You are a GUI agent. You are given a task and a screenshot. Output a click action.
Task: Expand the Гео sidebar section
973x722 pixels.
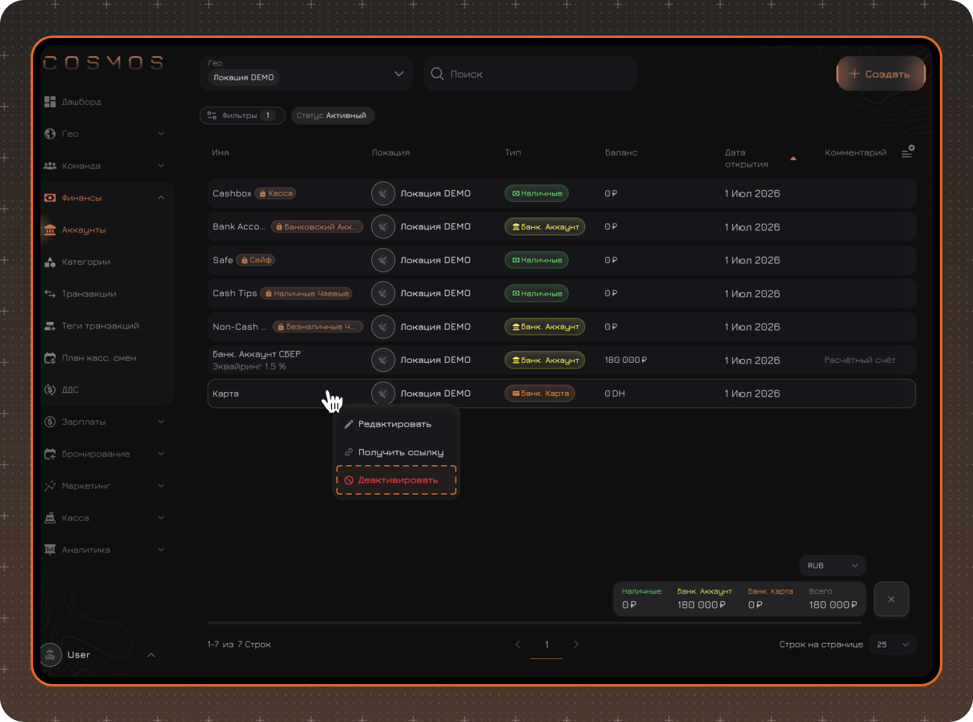[161, 134]
